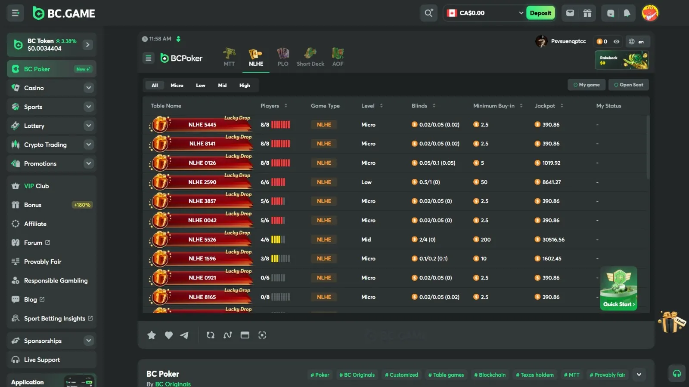Open the notifications bell icon
This screenshot has width=689, height=387.
pyautogui.click(x=627, y=13)
